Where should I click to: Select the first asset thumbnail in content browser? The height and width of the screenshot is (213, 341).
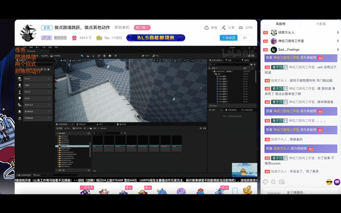[x=98, y=143]
